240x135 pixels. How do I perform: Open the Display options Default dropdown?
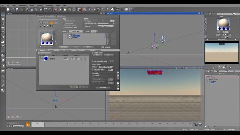click(106, 67)
